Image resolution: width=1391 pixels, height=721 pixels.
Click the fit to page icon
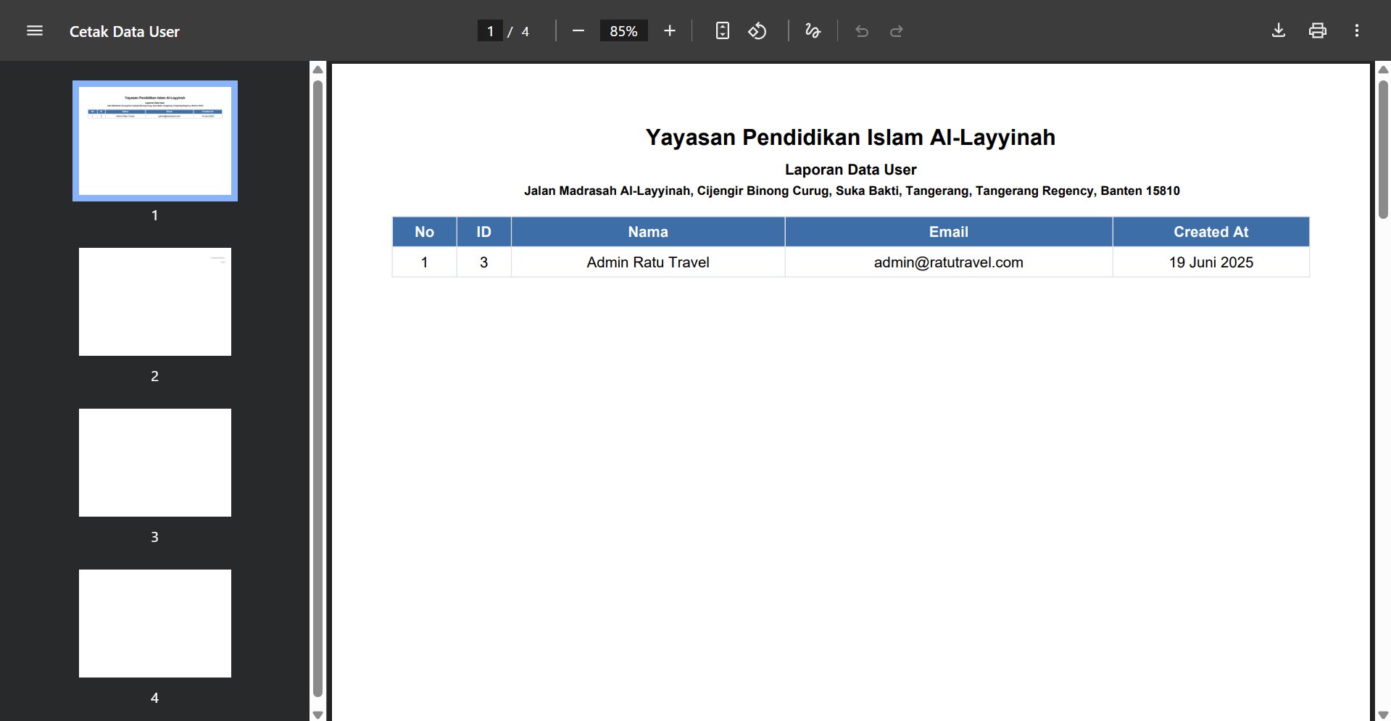722,30
